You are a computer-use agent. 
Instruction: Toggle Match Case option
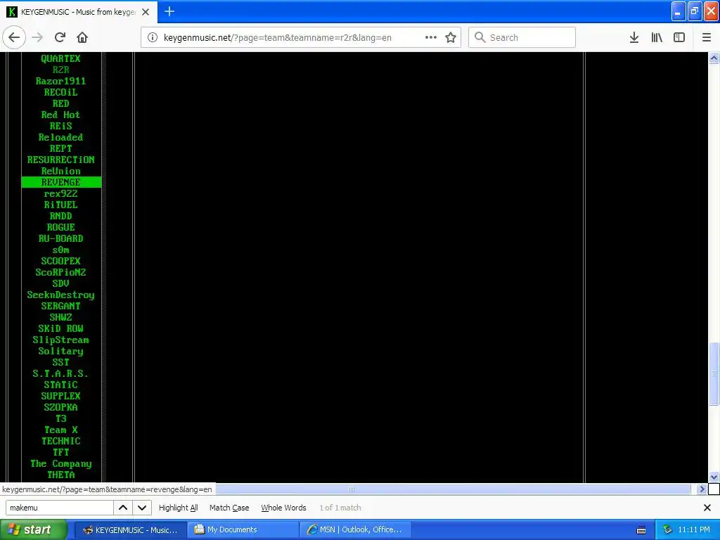point(229,508)
